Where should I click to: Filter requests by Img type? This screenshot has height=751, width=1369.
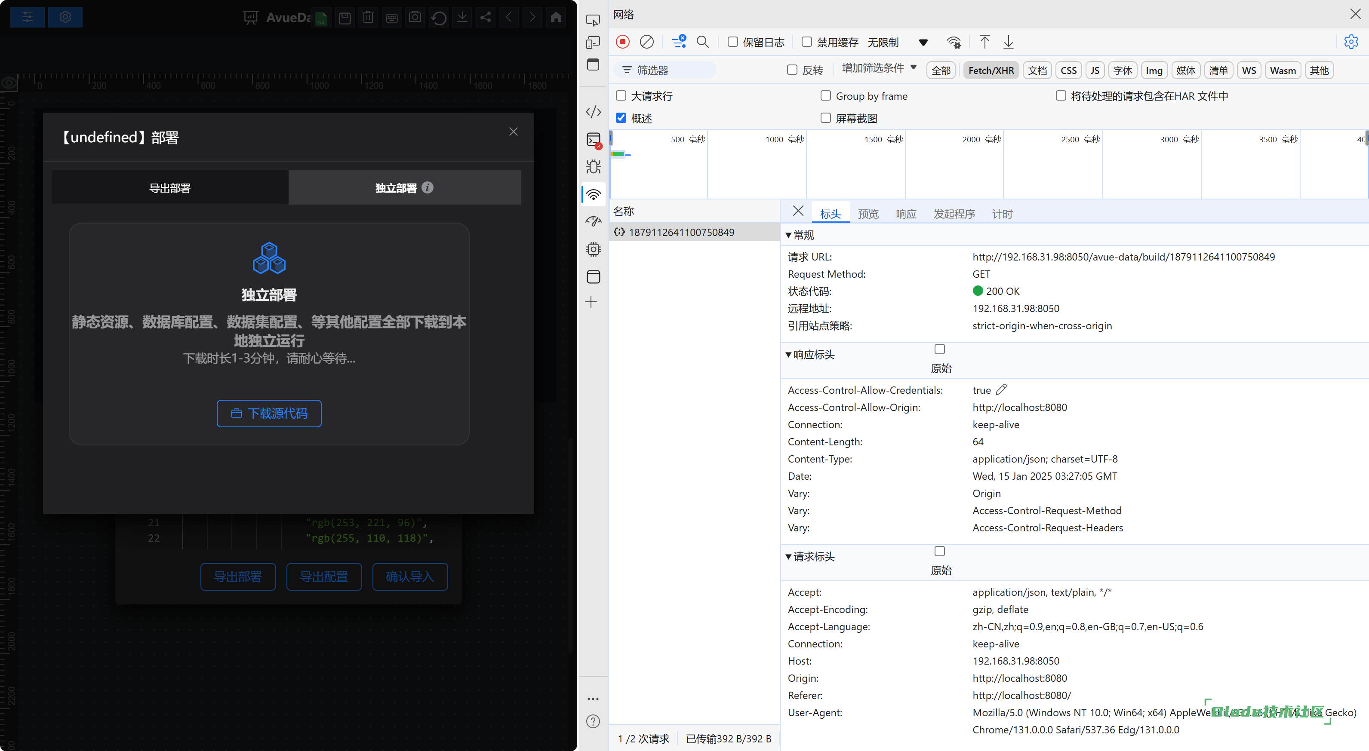(x=1154, y=70)
